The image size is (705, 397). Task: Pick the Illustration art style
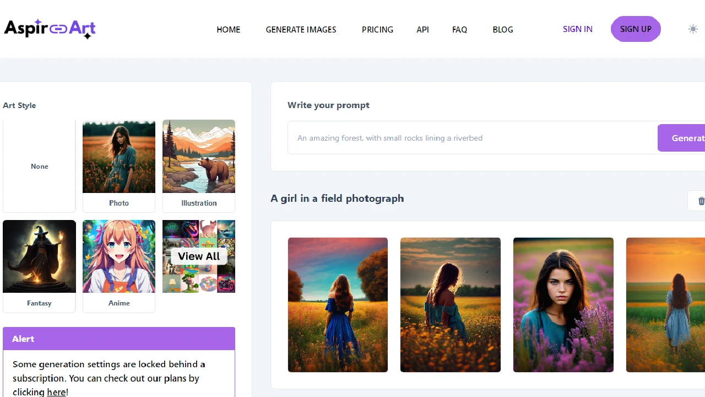click(x=199, y=166)
